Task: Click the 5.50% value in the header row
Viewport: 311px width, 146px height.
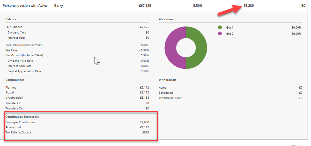Action: (x=198, y=6)
